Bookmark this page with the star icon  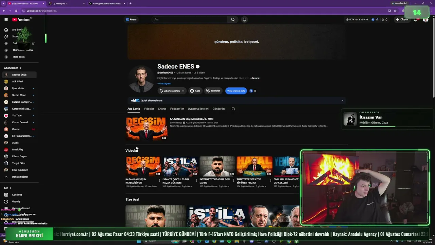click(395, 11)
